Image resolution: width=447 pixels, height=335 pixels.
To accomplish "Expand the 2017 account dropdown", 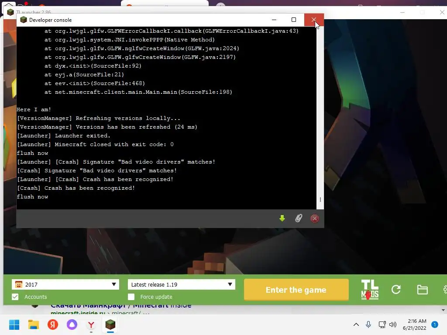I will coord(65,284).
